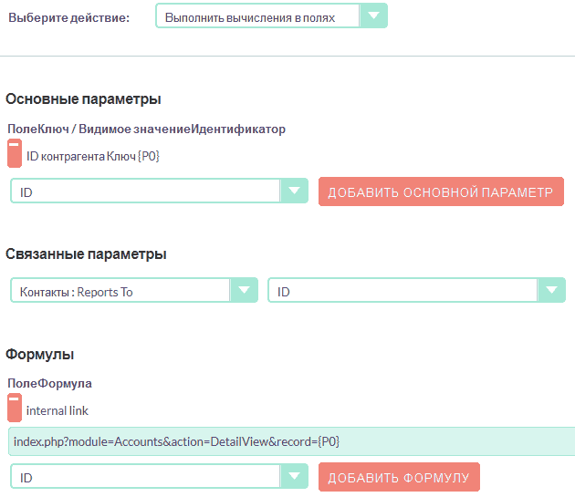575x497 pixels.
Task: Open the Контакты : Reports To dropdown
Action: [134, 290]
